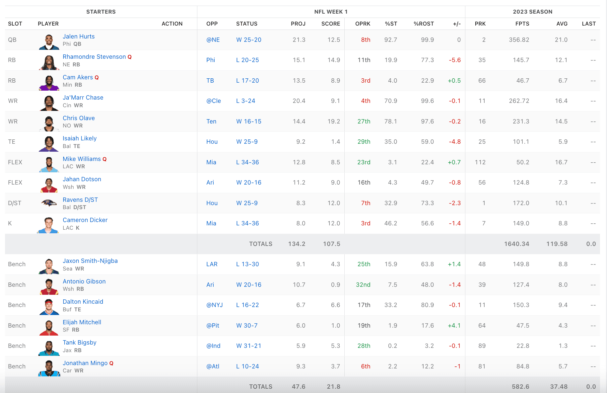
Task: Open Antonio Gibson player link
Action: pos(84,281)
